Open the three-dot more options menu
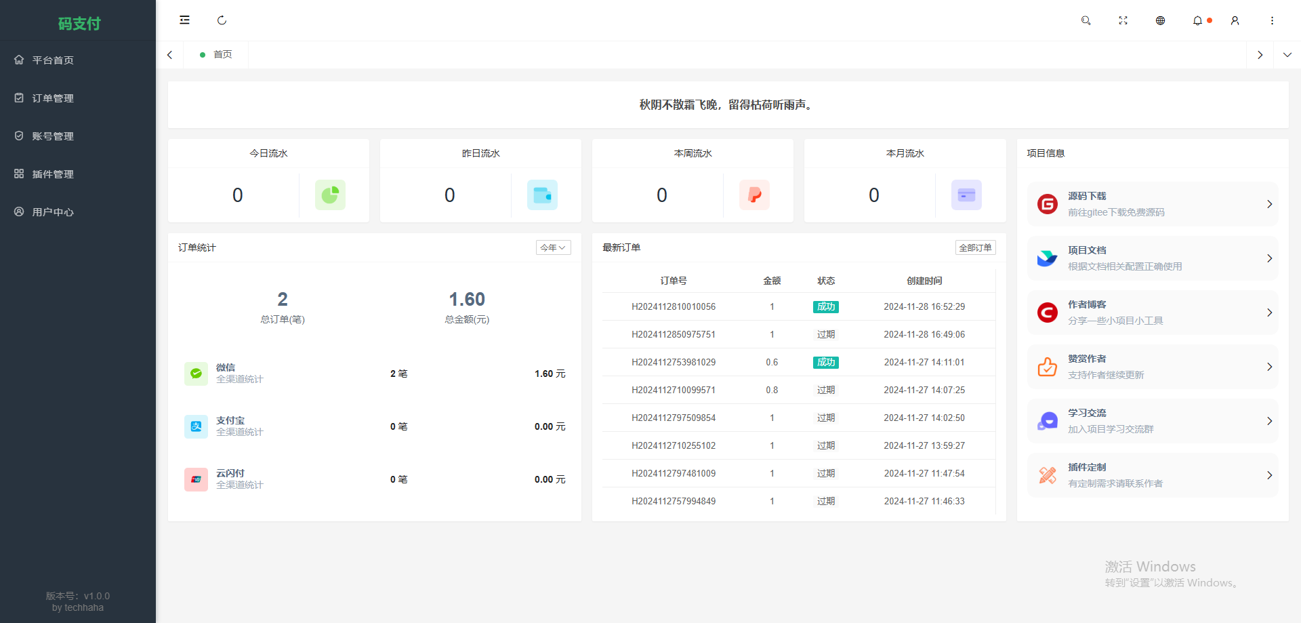Image resolution: width=1301 pixels, height=623 pixels. (1272, 20)
